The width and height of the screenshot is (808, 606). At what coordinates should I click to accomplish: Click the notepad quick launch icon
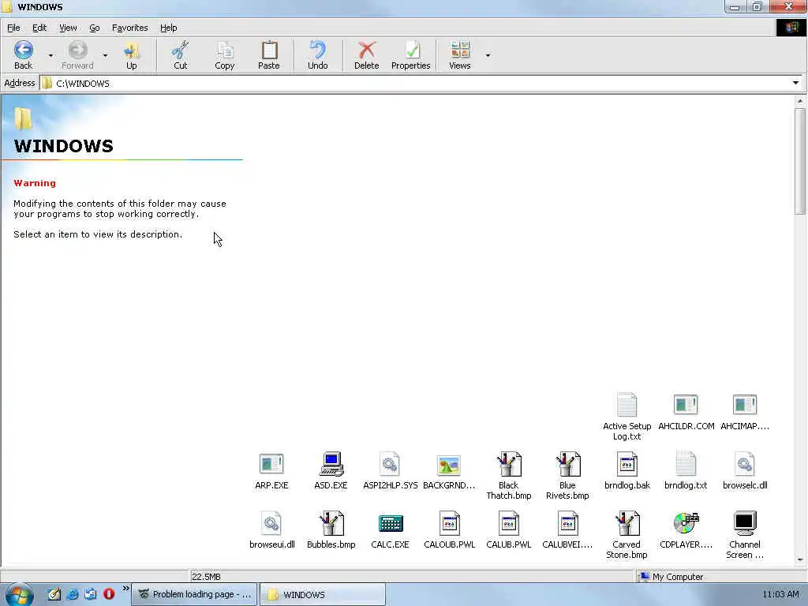click(x=54, y=594)
